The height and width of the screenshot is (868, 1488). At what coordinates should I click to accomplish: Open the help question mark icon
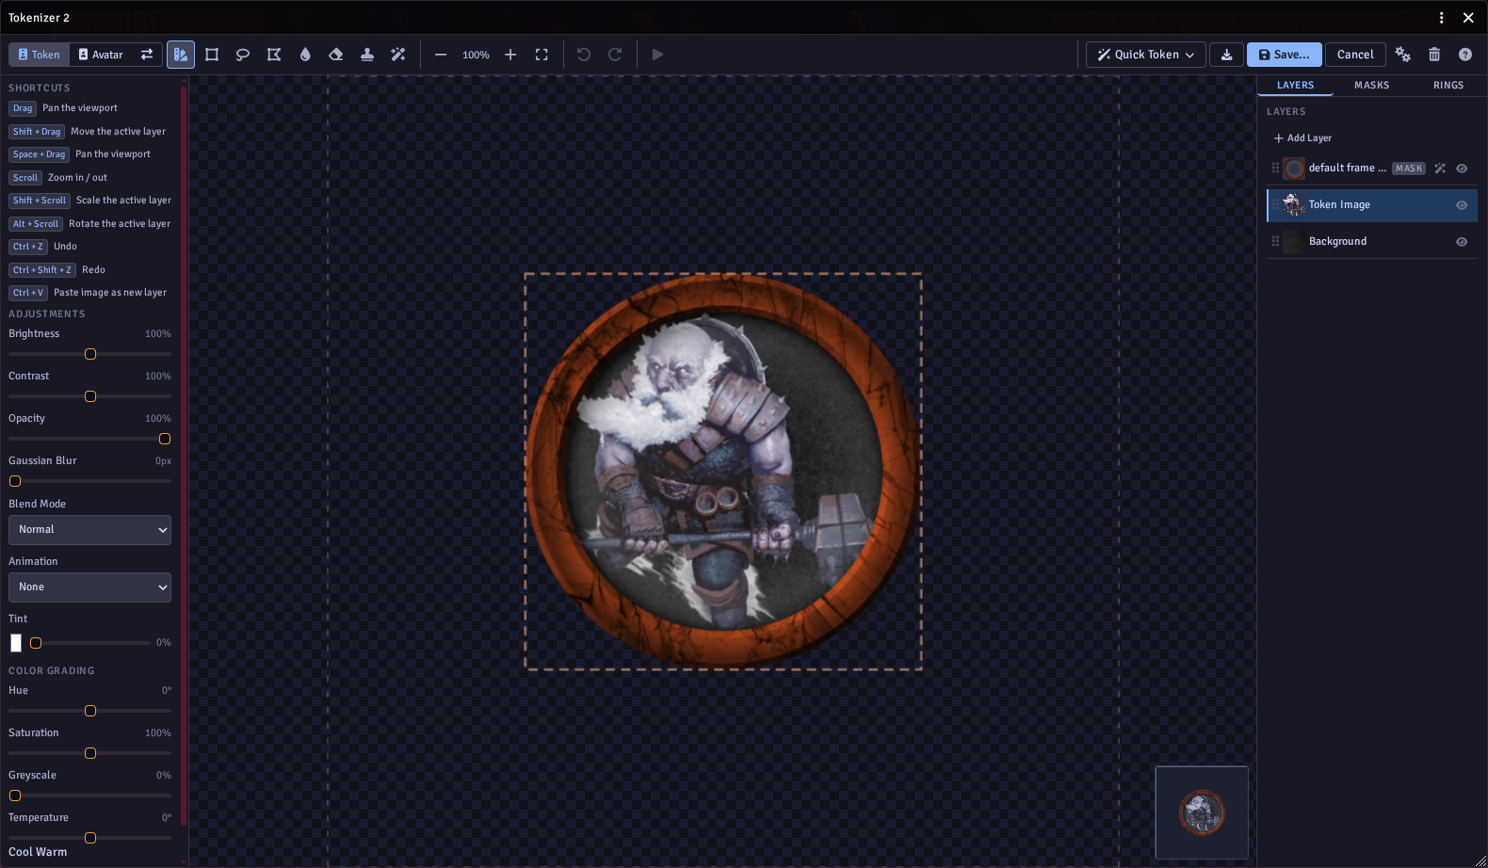coord(1465,55)
